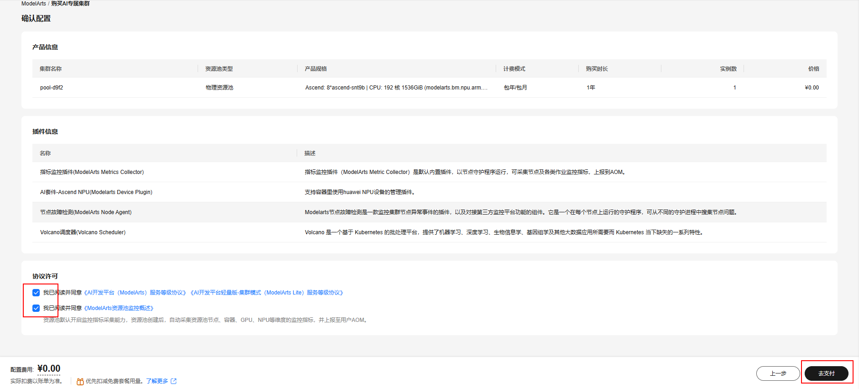Viewport: 859px width, 389px height.
Task: Click the 协议许可 section heading
Action: point(45,276)
